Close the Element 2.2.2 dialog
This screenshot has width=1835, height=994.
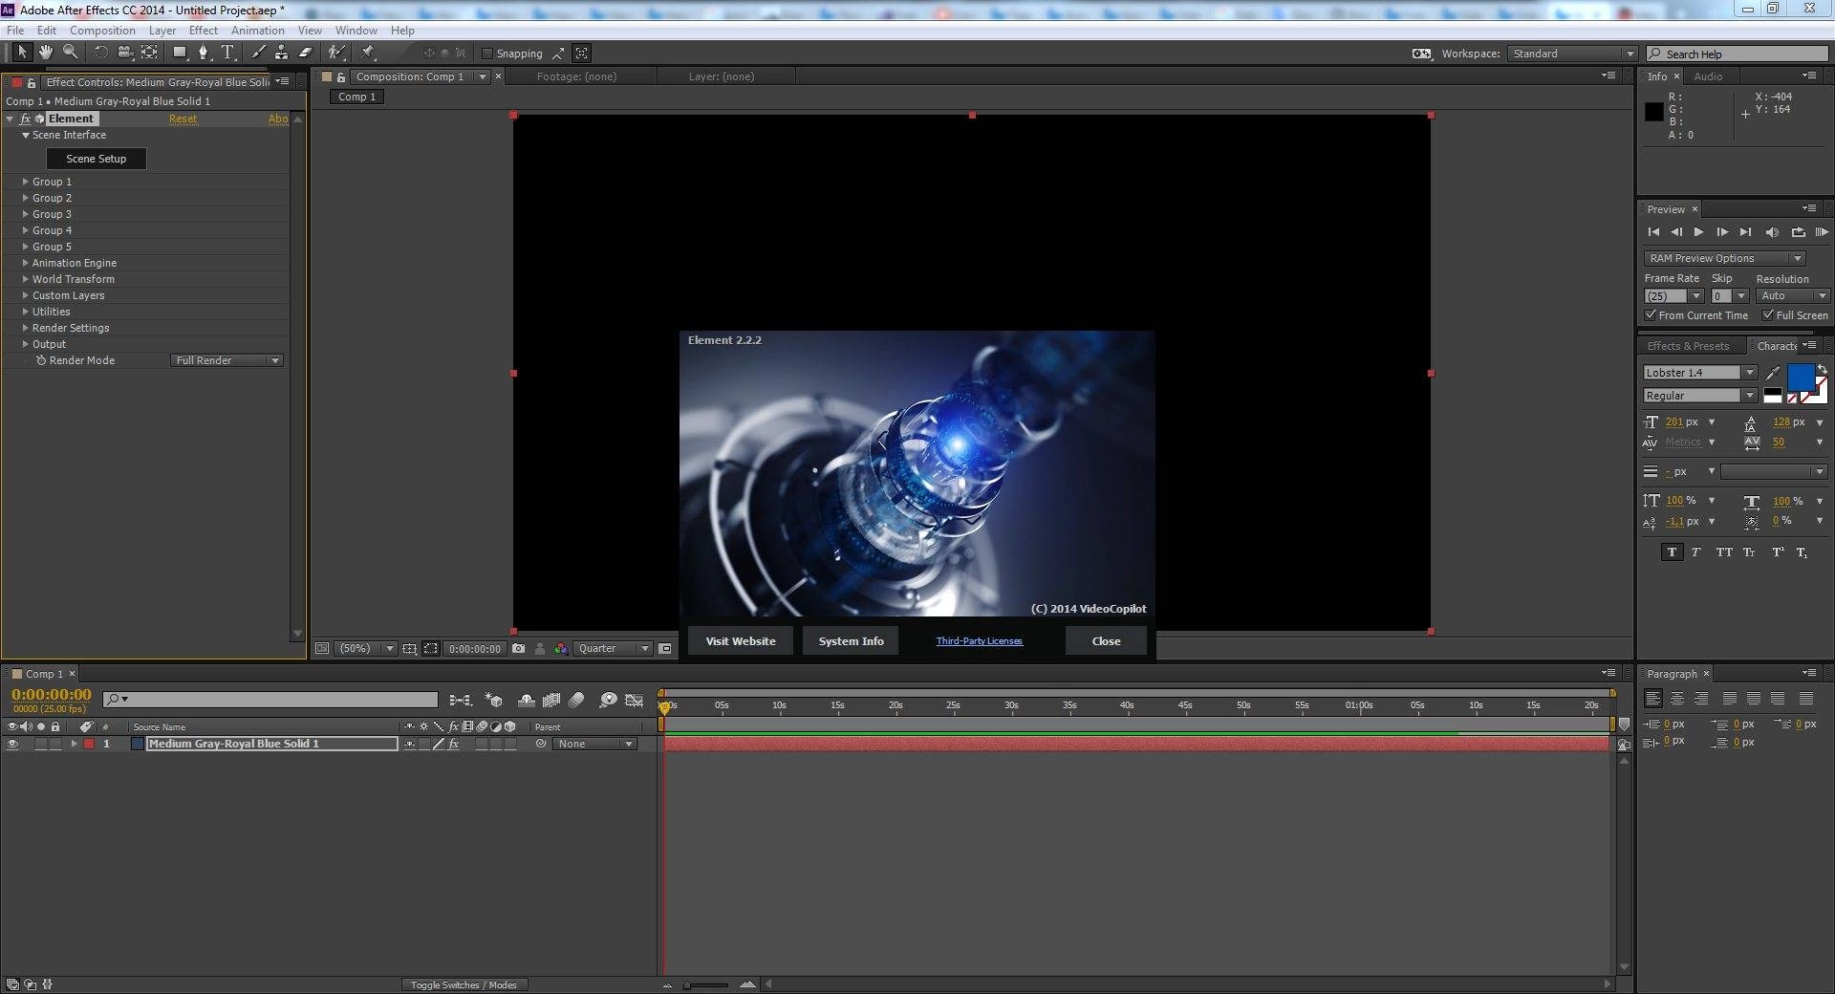point(1106,641)
